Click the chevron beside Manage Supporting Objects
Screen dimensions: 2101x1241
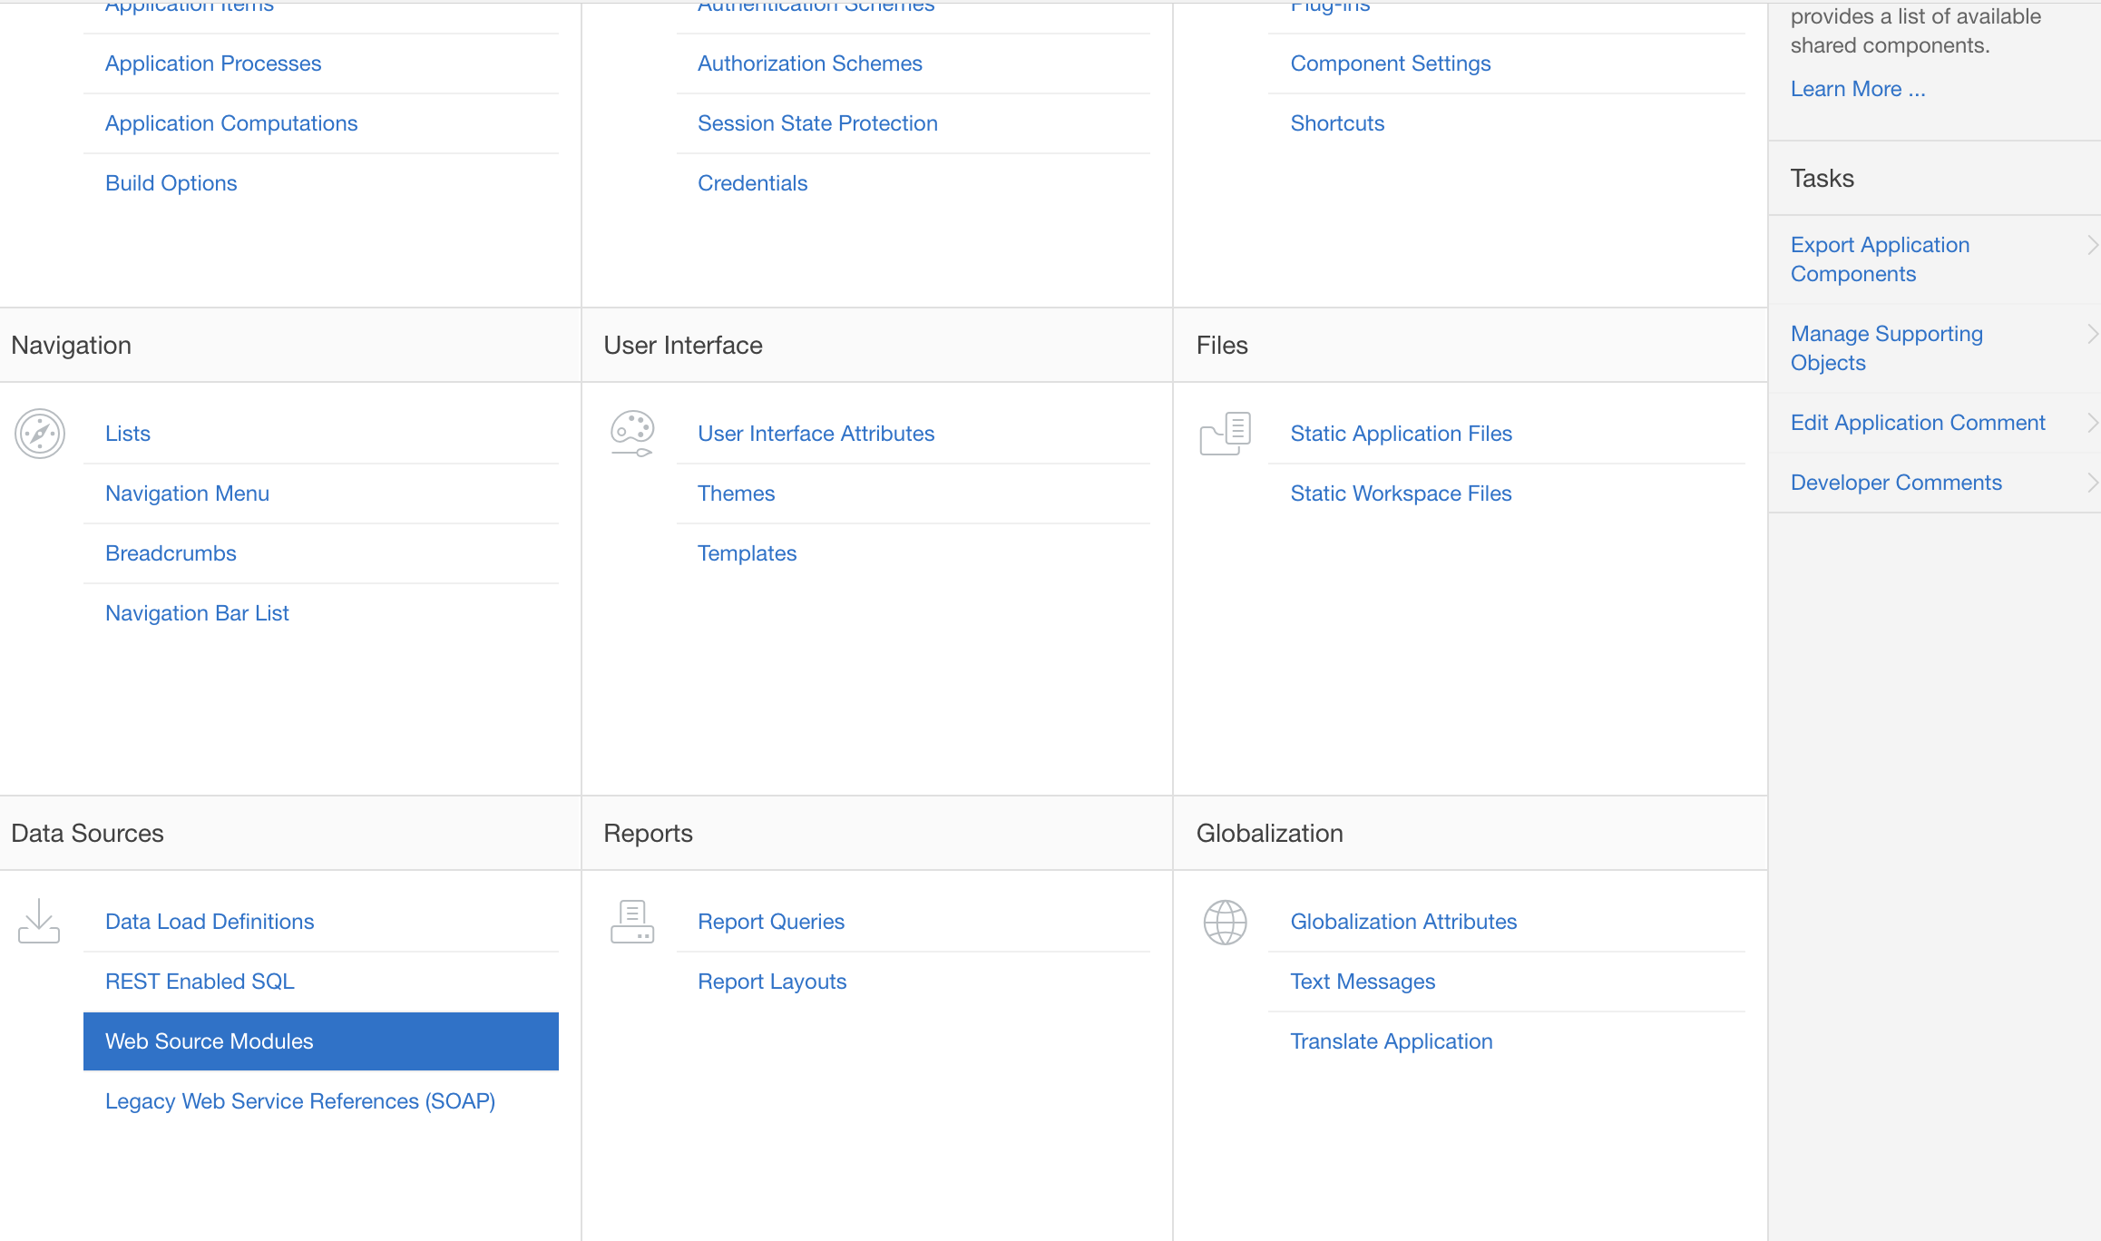[2092, 334]
